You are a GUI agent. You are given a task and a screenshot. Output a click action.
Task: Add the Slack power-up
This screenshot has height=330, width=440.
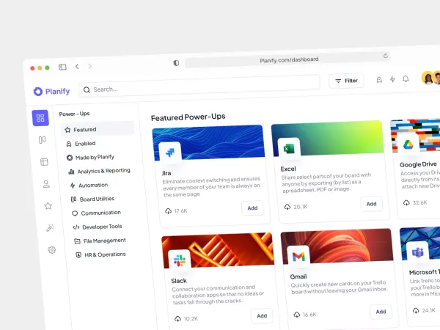click(x=262, y=315)
